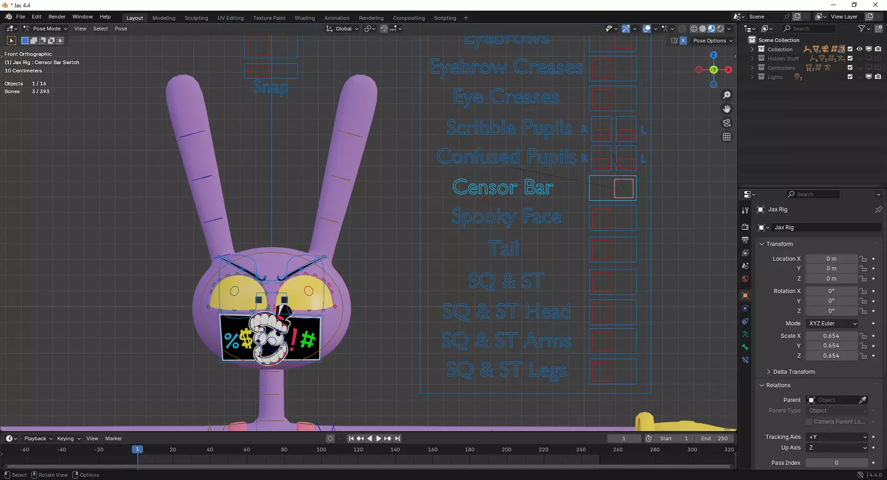The image size is (887, 480).
Task: Uncheck the Hidden Stuff collection checkbox
Action: tap(850, 58)
